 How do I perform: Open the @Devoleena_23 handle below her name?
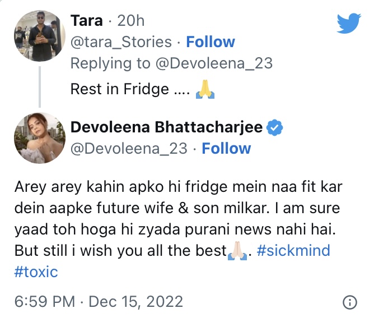point(128,149)
